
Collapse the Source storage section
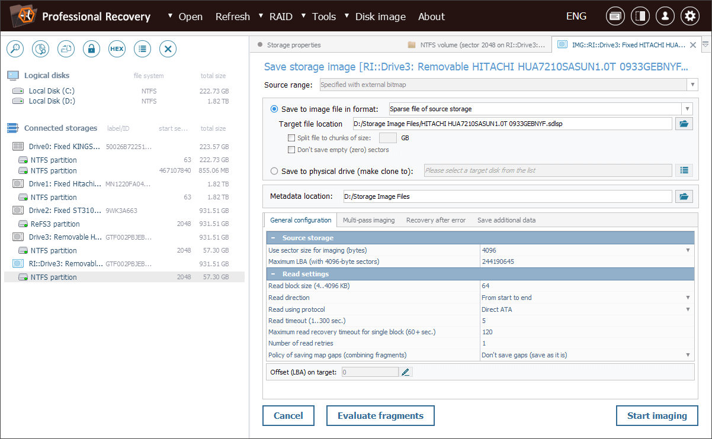[274, 238]
